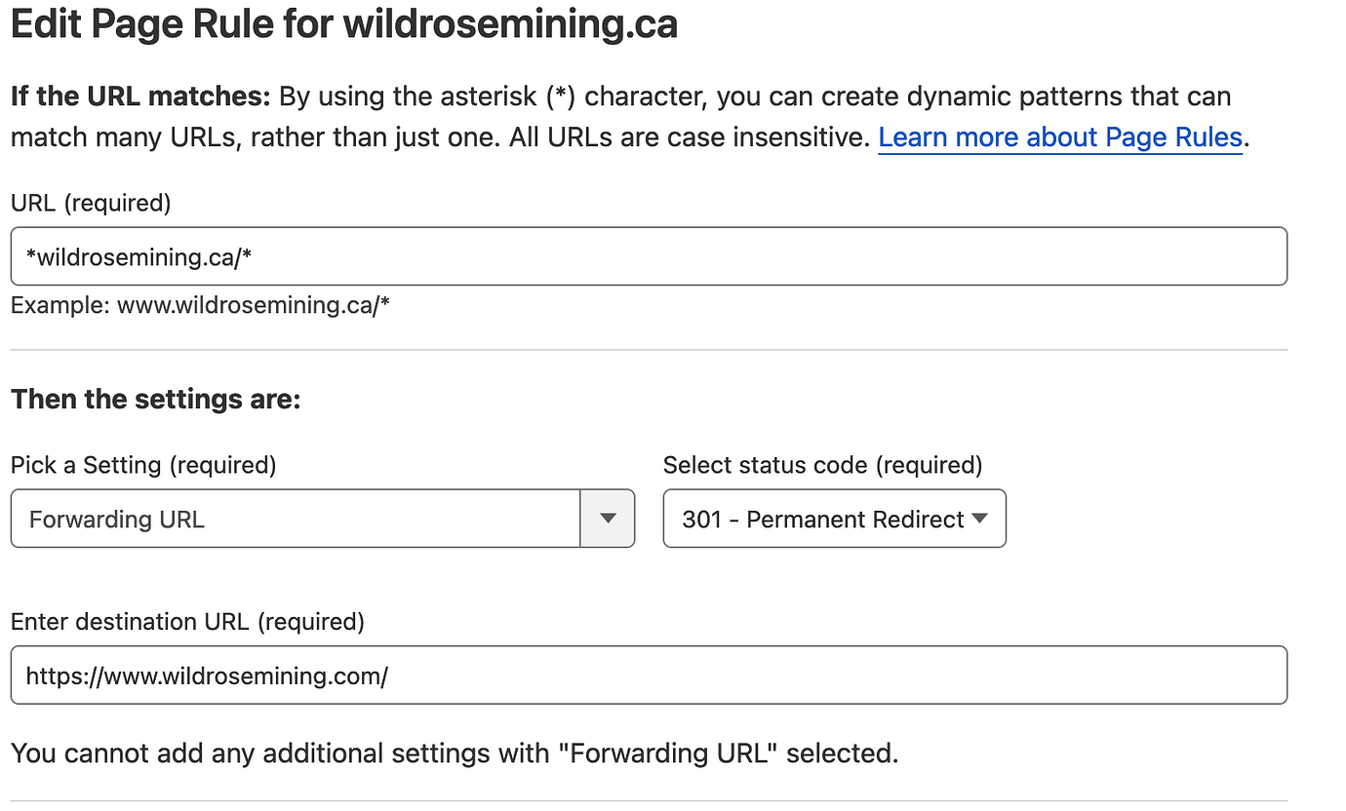
Task: Click the "You cannot add any additional settings" notice
Action: coord(454,753)
